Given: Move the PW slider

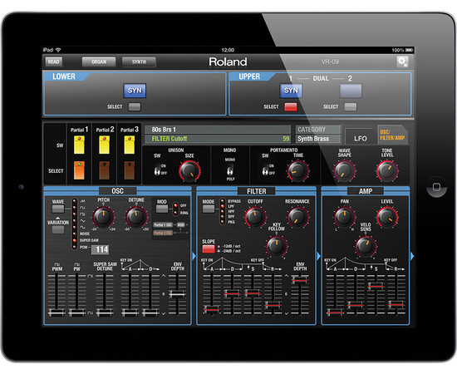Looking at the screenshot, I should tap(76, 312).
